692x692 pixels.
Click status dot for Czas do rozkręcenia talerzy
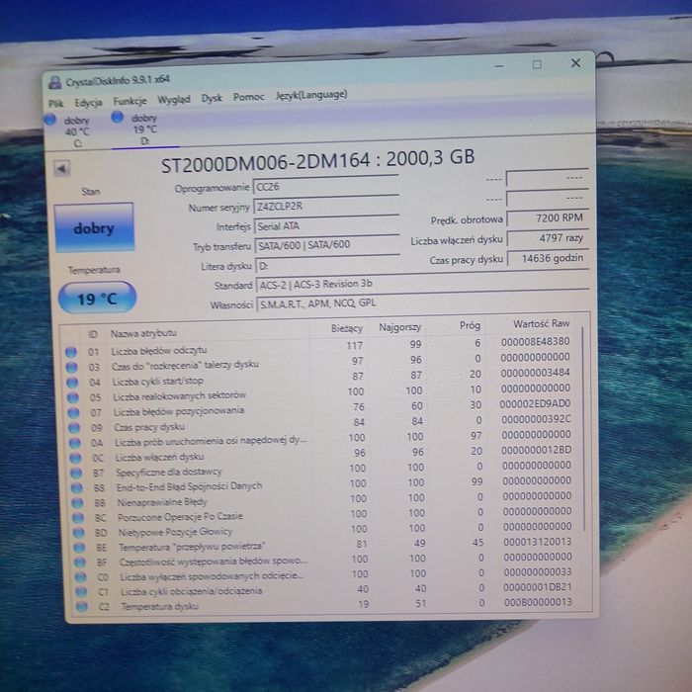tap(71, 367)
